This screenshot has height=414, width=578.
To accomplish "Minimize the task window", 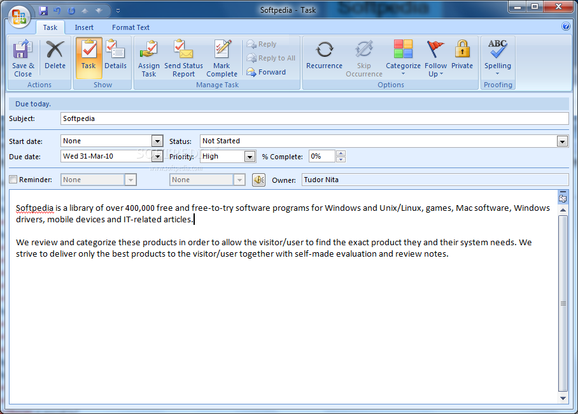I will [x=518, y=6].
